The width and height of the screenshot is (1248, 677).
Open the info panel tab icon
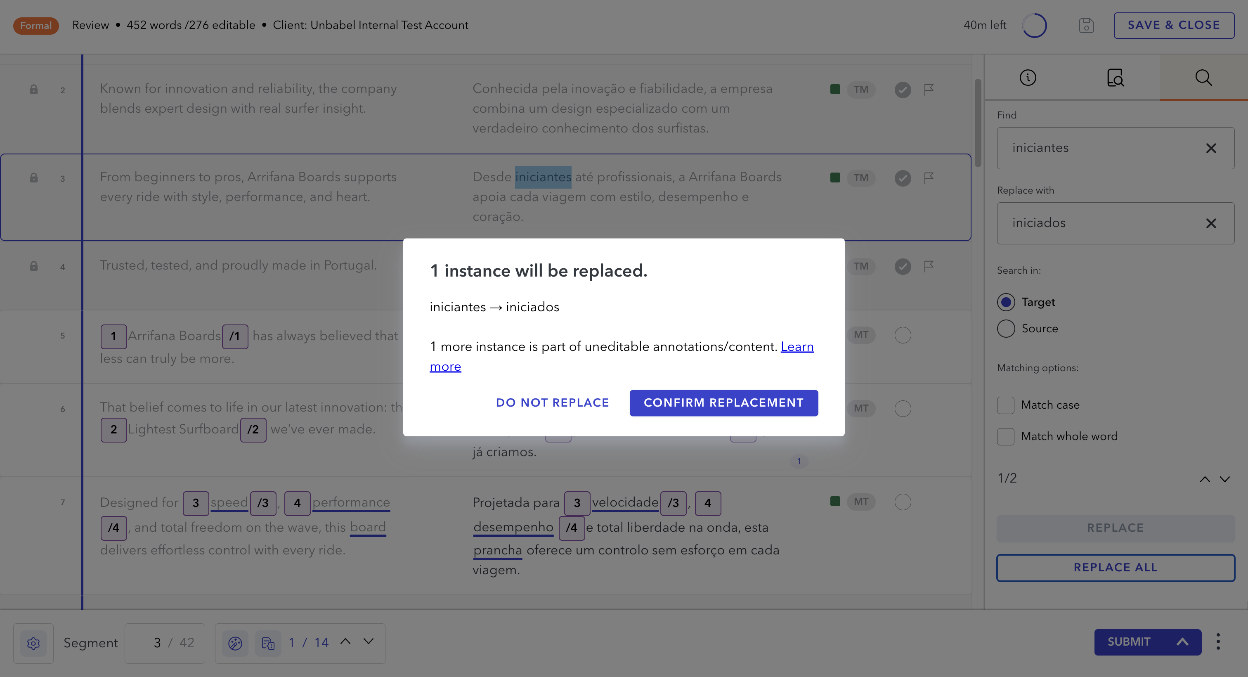[x=1028, y=78]
